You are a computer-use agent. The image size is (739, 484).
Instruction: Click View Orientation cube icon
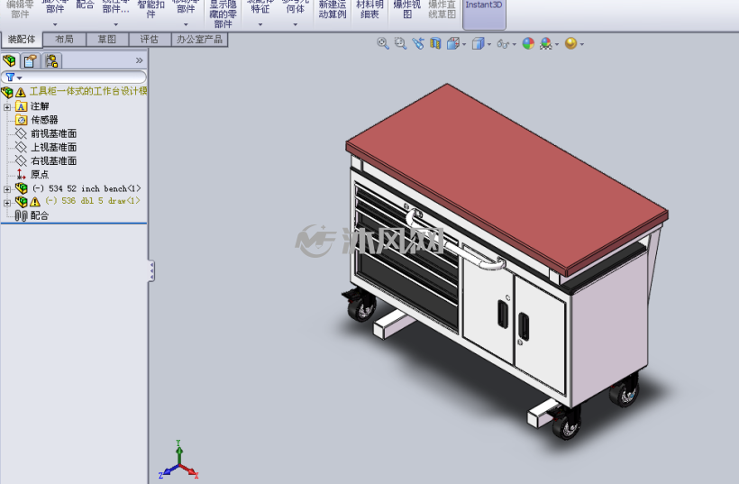[453, 44]
